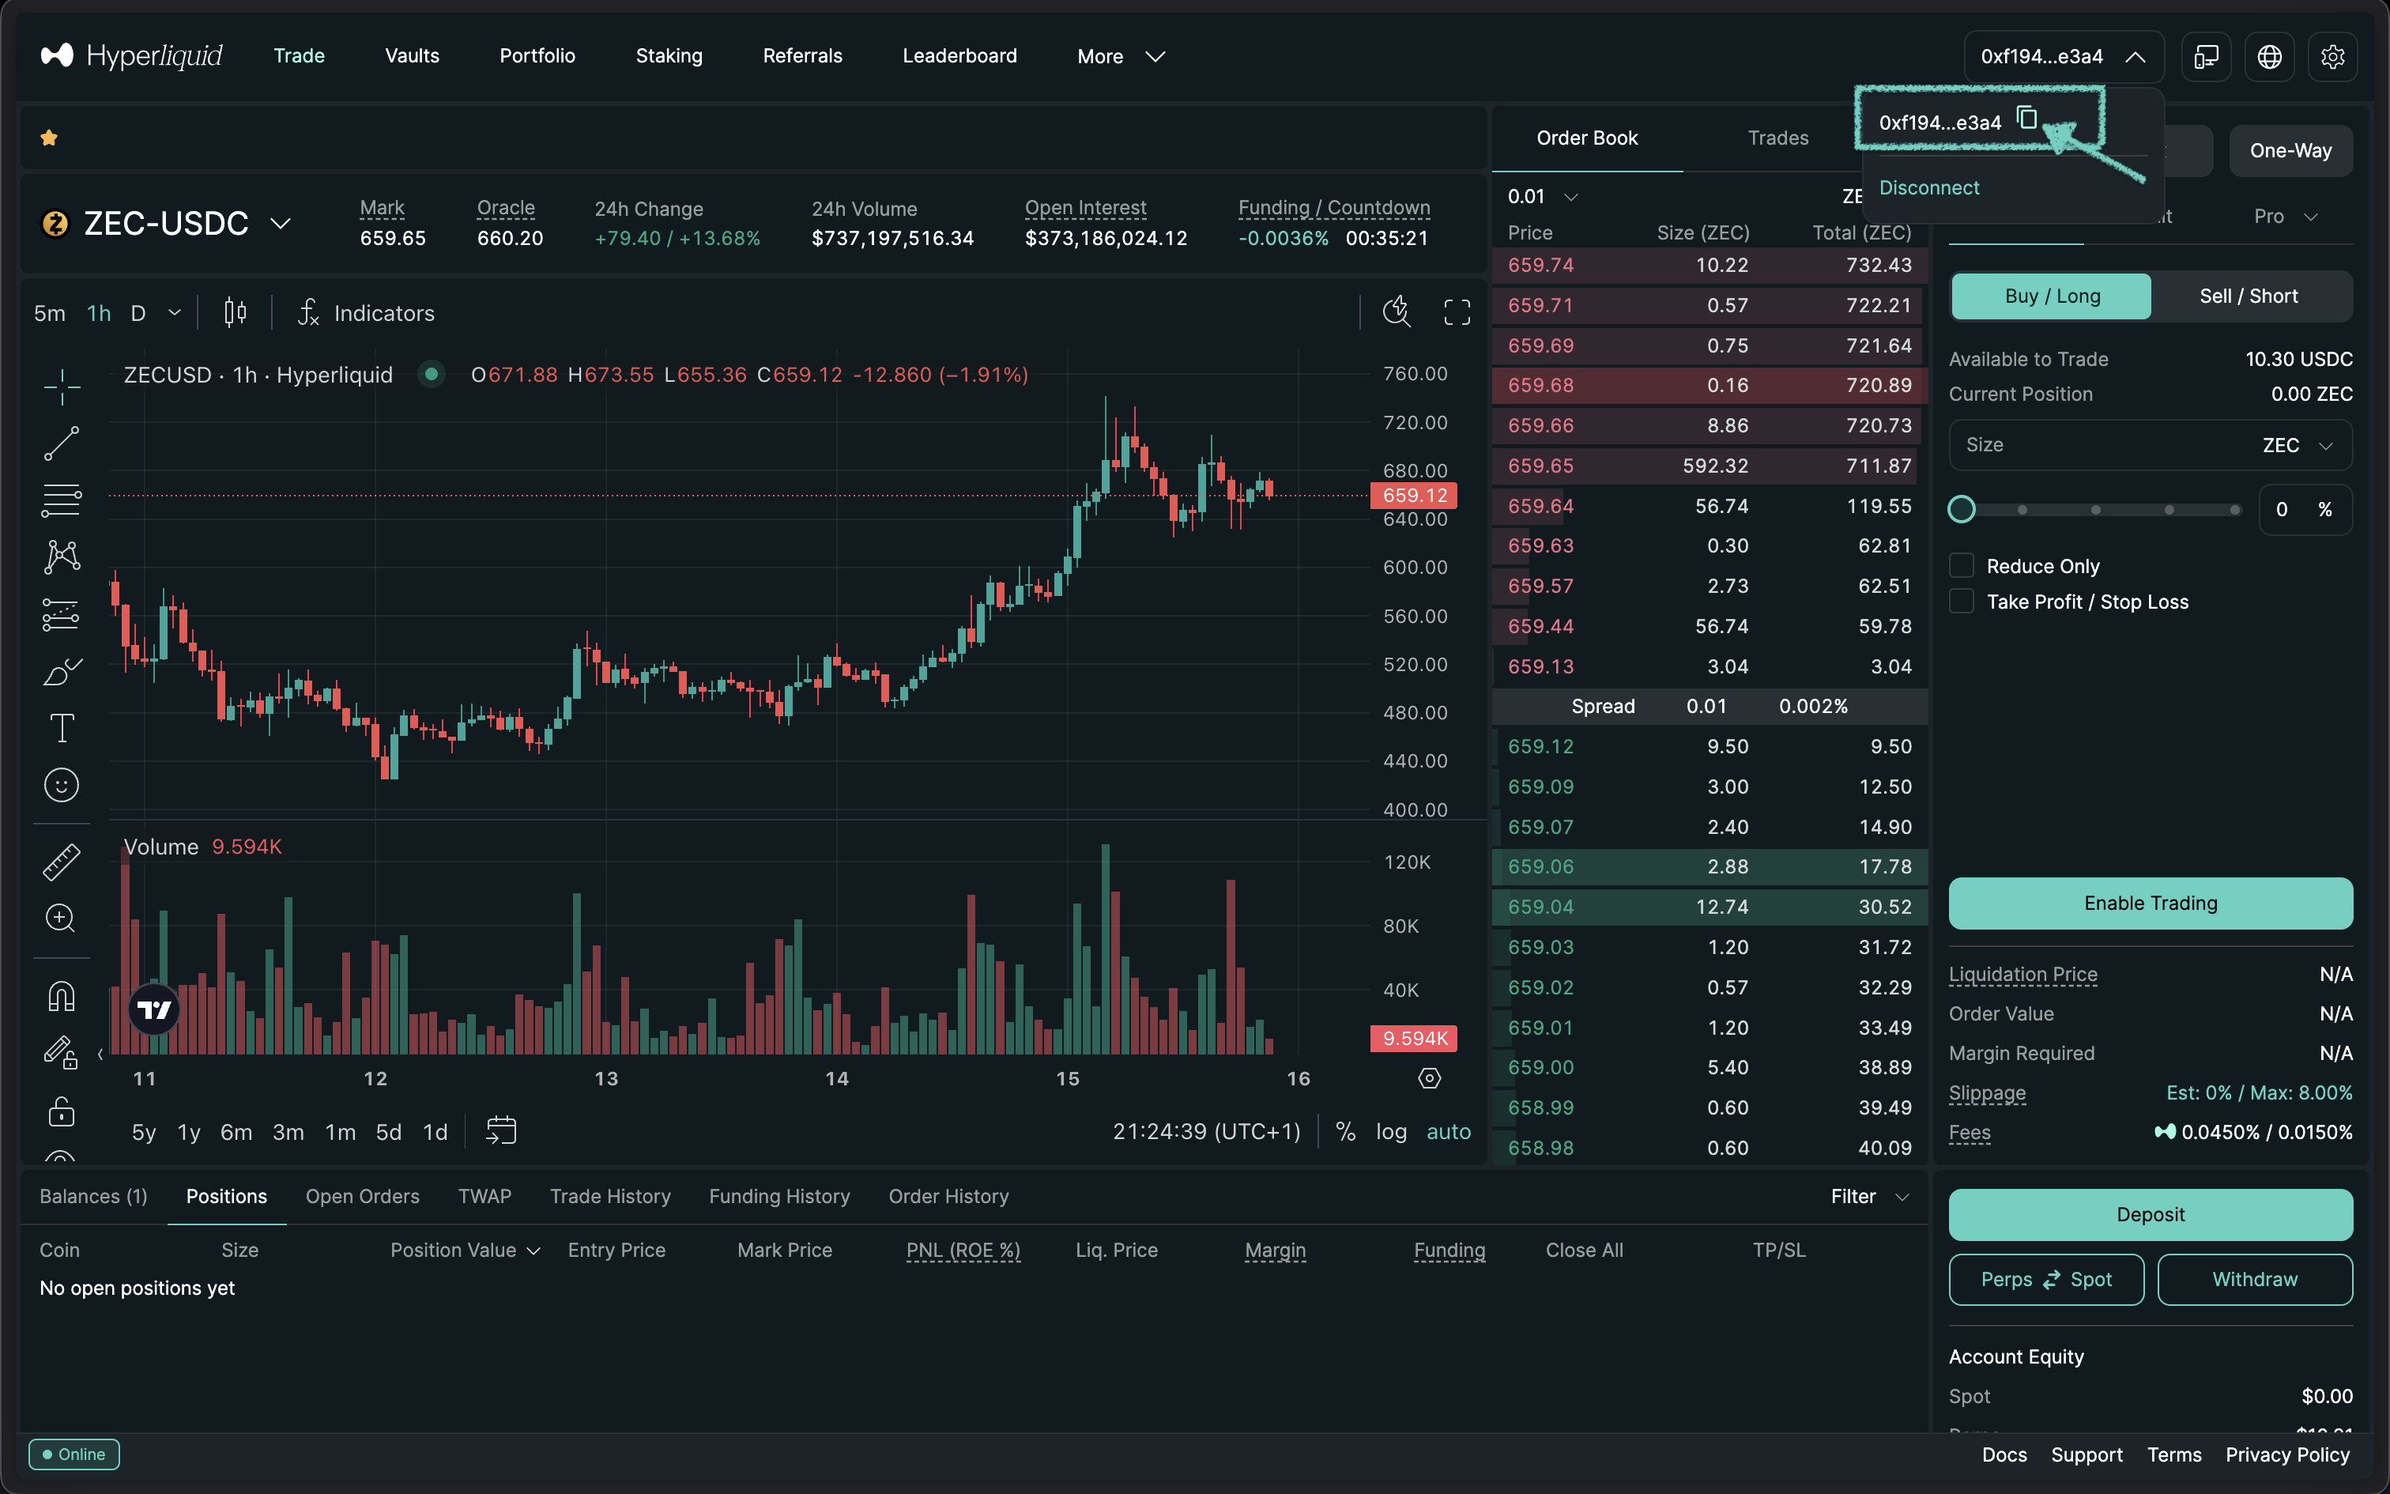Disconnect the connected wallet
2390x1494 pixels.
click(1930, 187)
